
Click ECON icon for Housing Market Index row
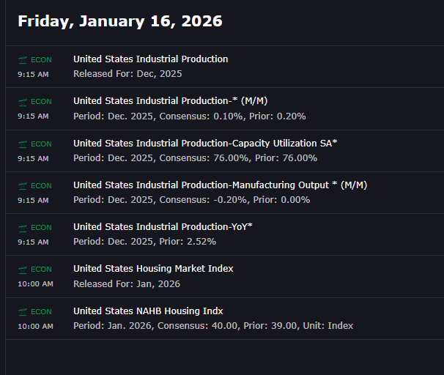23,270
